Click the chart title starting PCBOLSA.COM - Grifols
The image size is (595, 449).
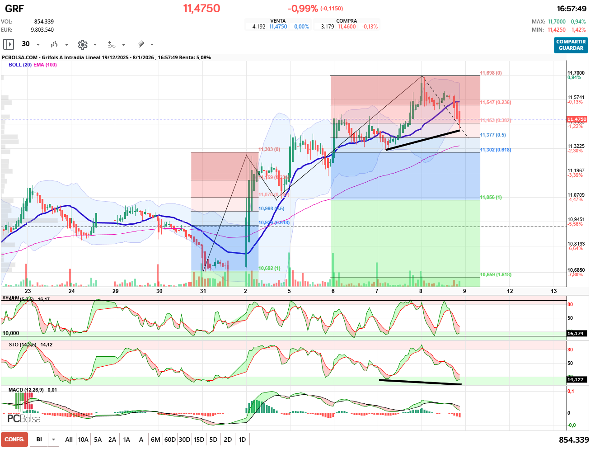[106, 57]
